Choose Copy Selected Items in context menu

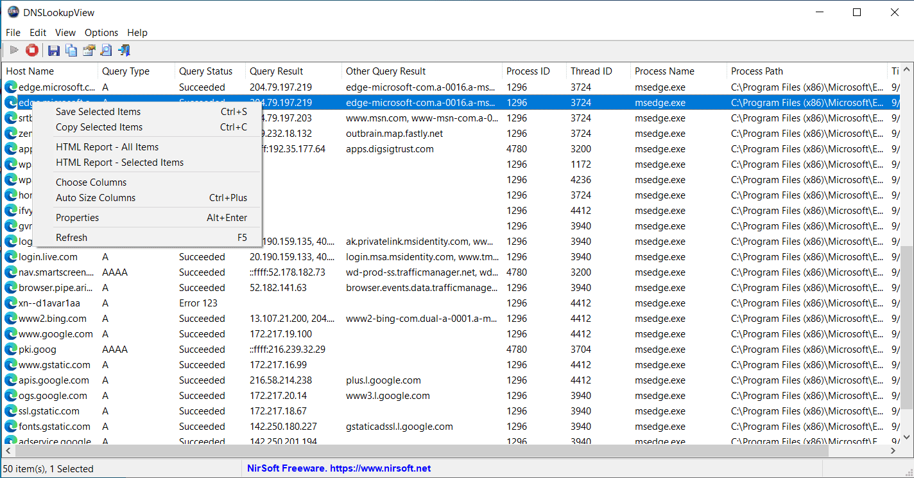[148, 127]
